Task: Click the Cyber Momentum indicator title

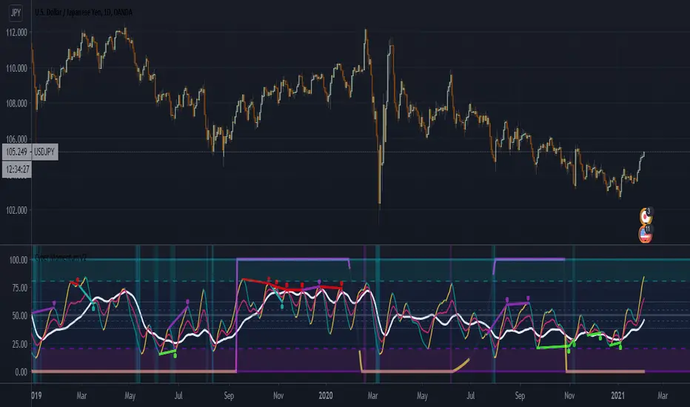Action: pos(60,258)
